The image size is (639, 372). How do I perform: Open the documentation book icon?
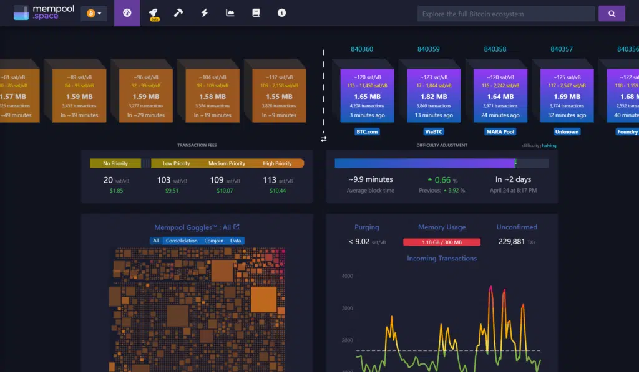pos(256,13)
